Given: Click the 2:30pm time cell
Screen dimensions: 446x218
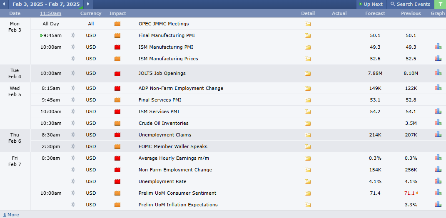Looking at the screenshot, I should pos(51,147).
